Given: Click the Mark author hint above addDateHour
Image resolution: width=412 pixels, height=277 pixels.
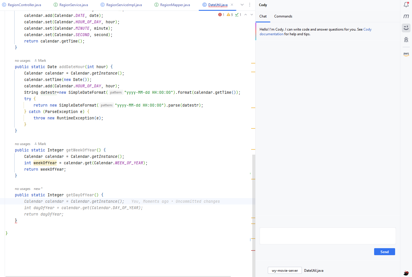Looking at the screenshot, I should point(40,61).
